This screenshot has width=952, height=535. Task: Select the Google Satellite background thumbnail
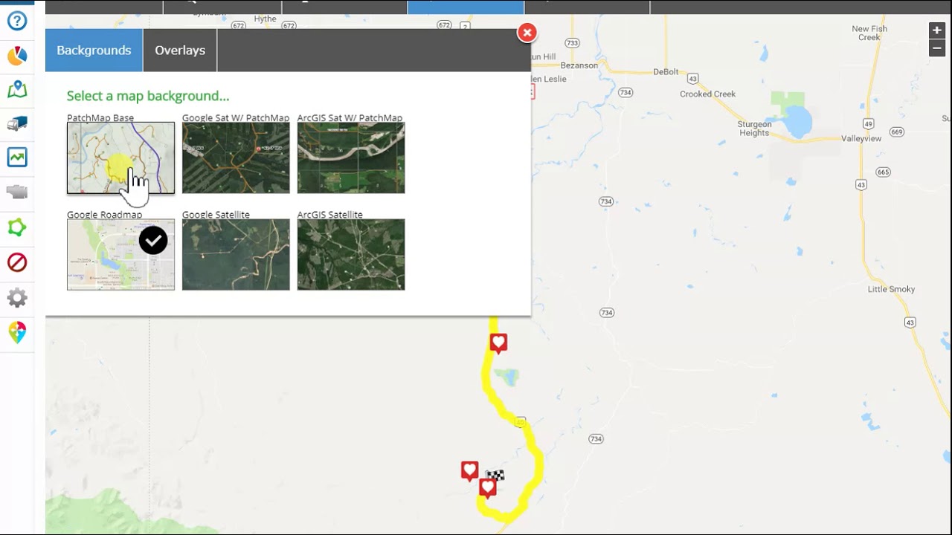point(236,255)
